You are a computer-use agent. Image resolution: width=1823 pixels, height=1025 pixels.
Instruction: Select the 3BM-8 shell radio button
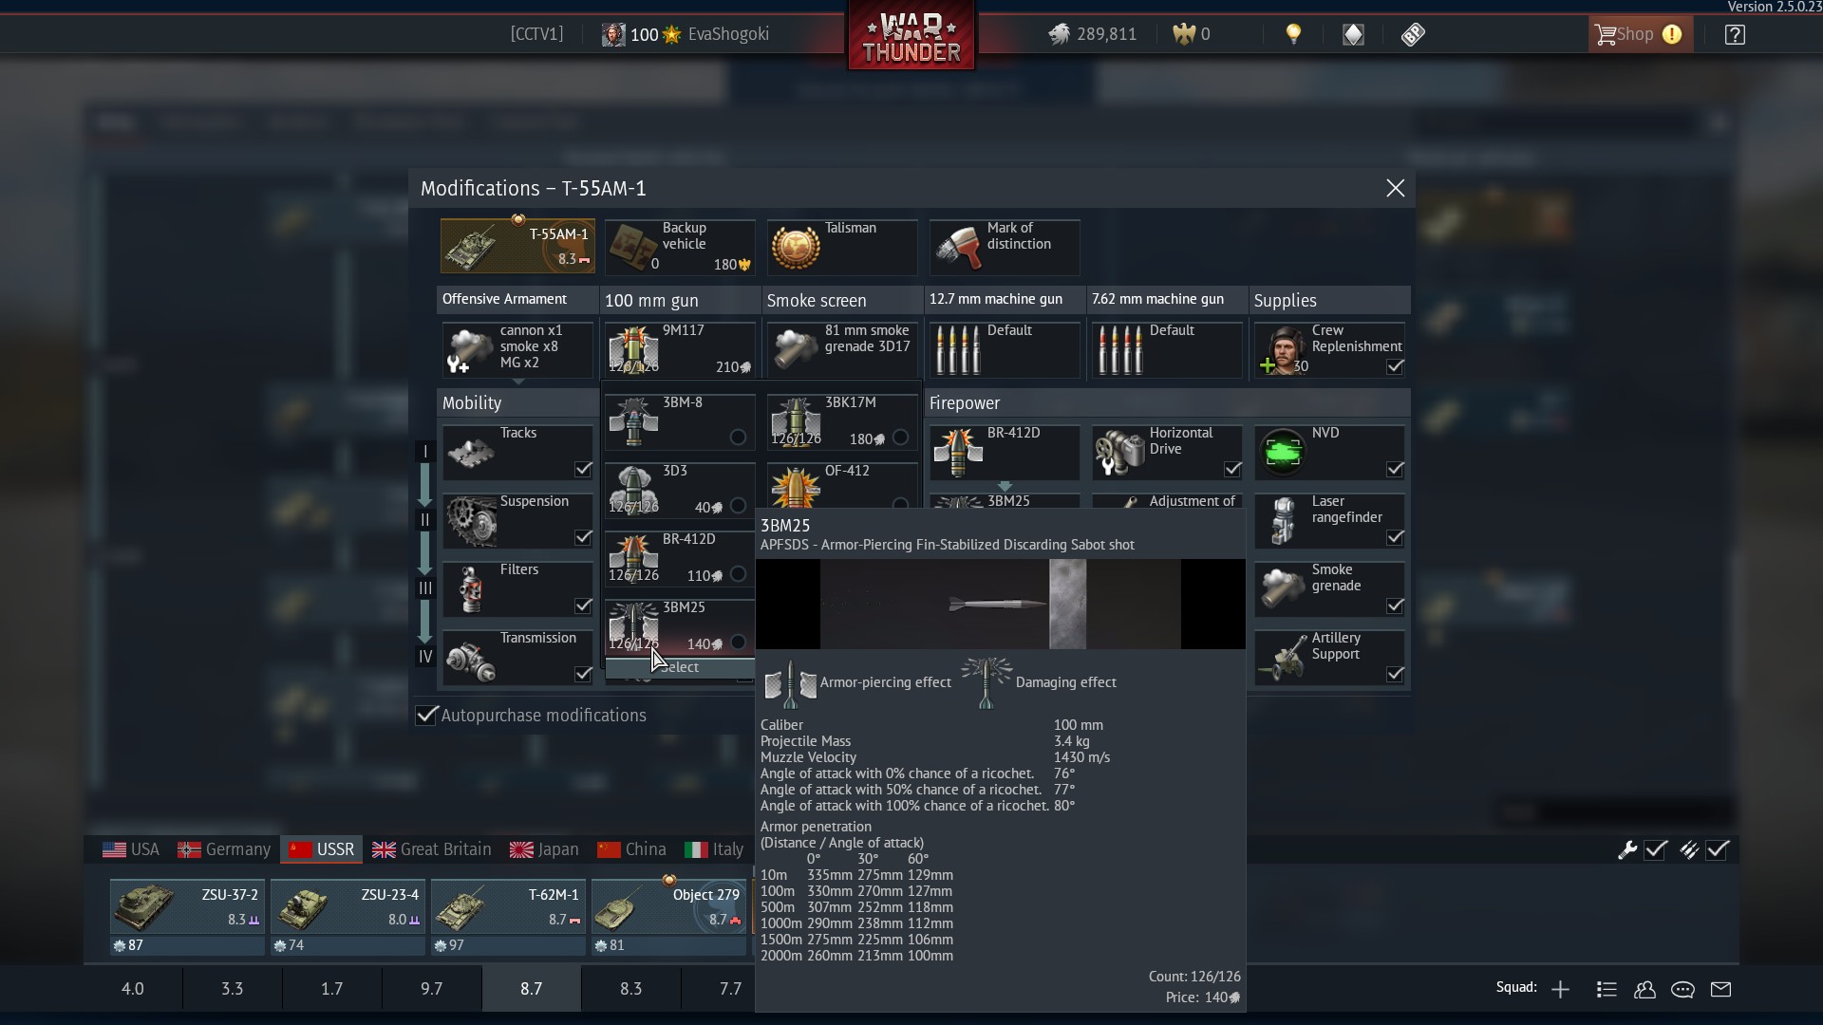coord(738,438)
